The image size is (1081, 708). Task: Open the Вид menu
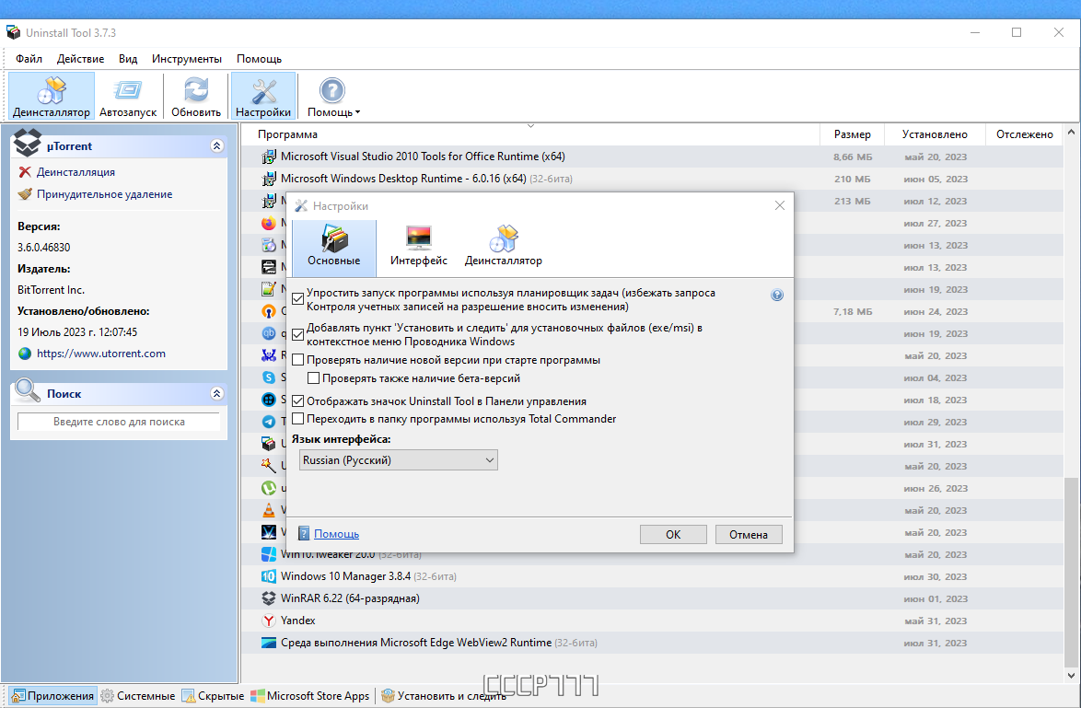(x=128, y=59)
